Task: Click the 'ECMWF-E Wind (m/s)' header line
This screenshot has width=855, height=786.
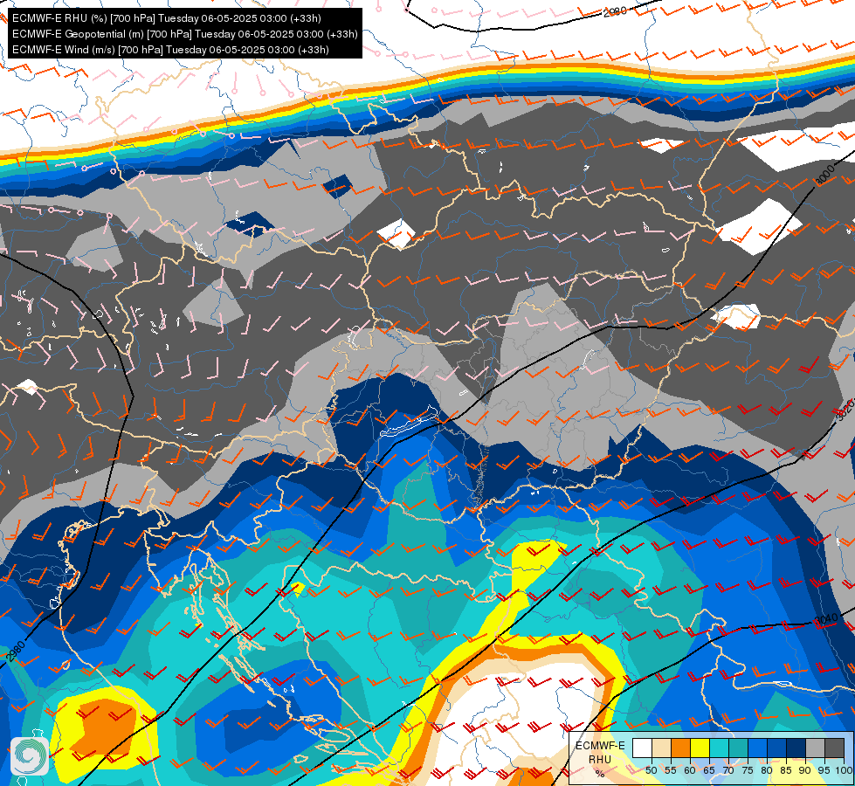Action: coord(170,50)
